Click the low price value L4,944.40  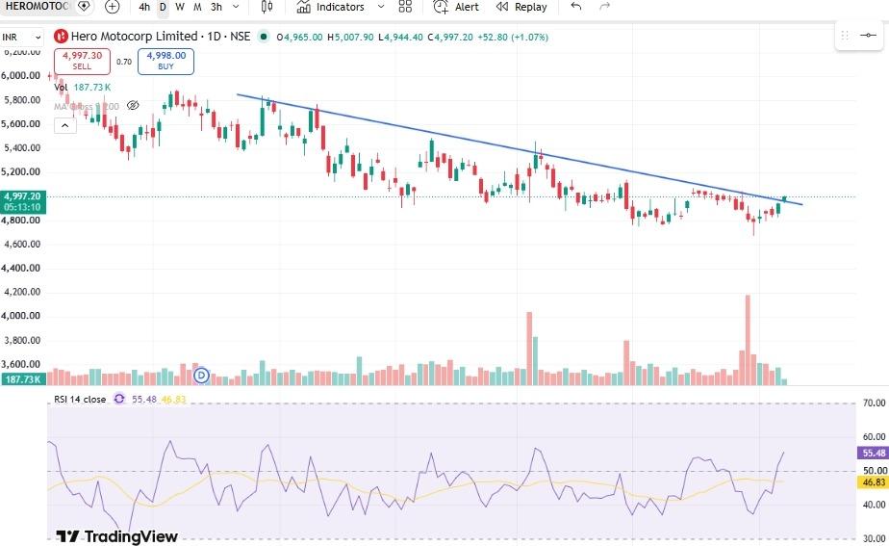point(400,37)
